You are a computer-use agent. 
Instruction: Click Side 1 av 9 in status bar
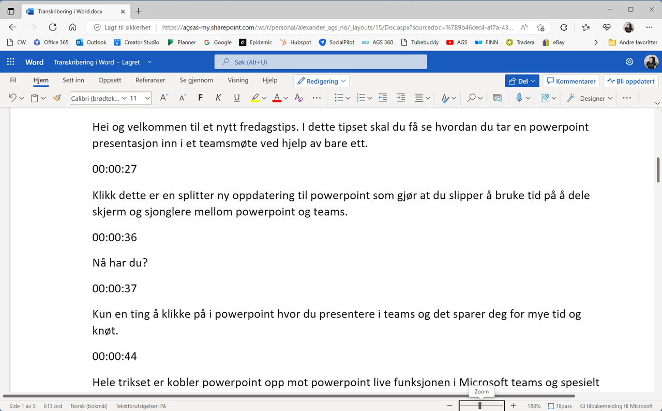pyautogui.click(x=22, y=406)
